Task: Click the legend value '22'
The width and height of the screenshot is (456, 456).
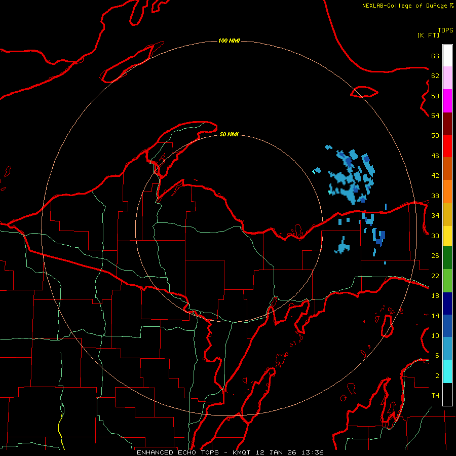Action: click(x=435, y=276)
